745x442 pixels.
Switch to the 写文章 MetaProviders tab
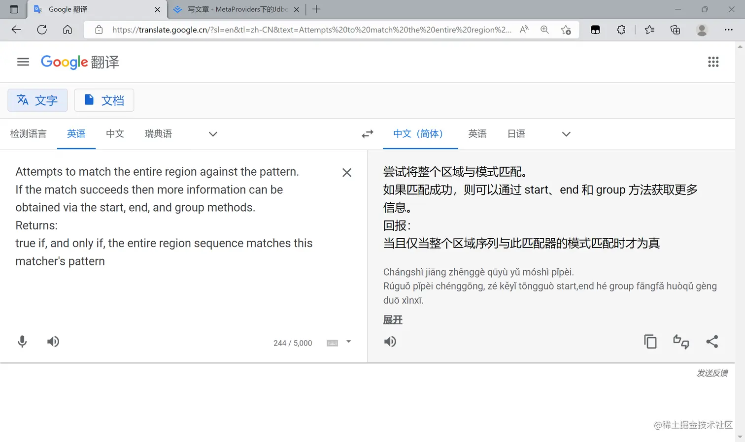(237, 9)
